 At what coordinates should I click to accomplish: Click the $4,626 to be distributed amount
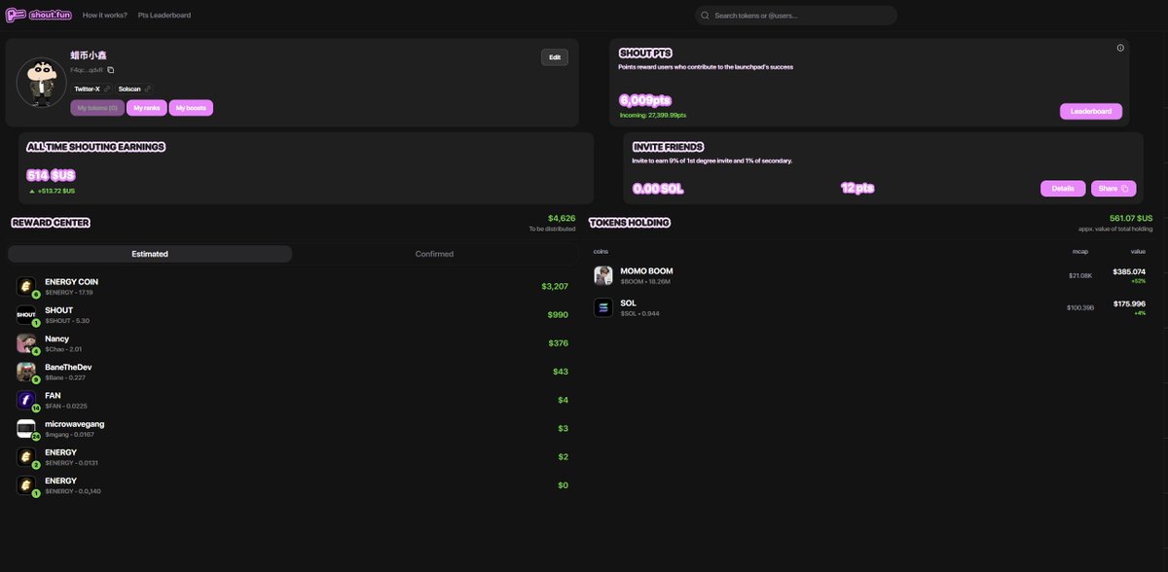[562, 218]
